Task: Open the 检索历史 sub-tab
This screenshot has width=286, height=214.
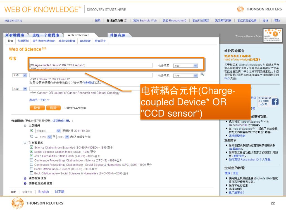Action: 100,41
